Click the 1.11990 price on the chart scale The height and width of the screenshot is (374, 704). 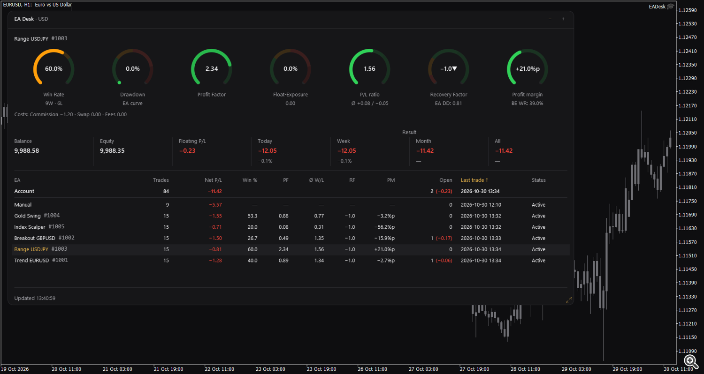pyautogui.click(x=687, y=147)
